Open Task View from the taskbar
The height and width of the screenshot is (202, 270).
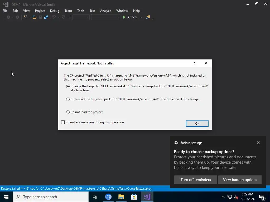coord(95,197)
